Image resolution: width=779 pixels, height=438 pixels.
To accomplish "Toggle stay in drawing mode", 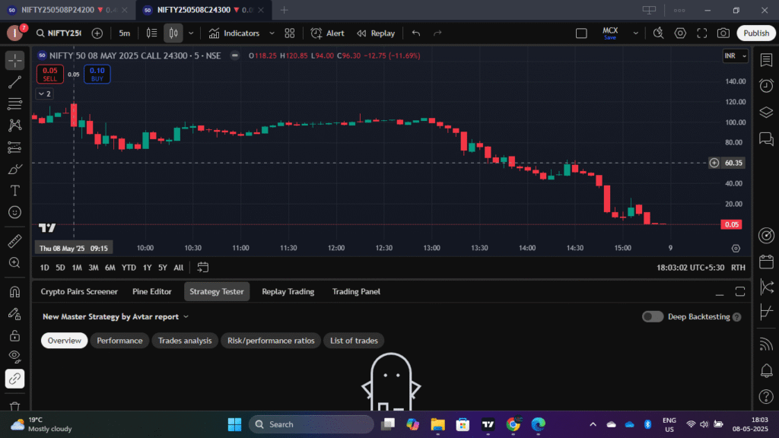I will [x=15, y=313].
